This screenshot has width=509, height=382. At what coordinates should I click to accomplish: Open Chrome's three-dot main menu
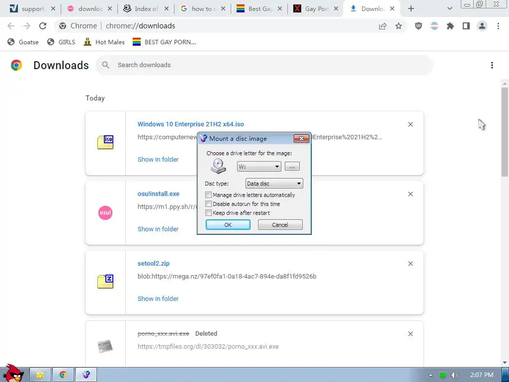click(498, 26)
